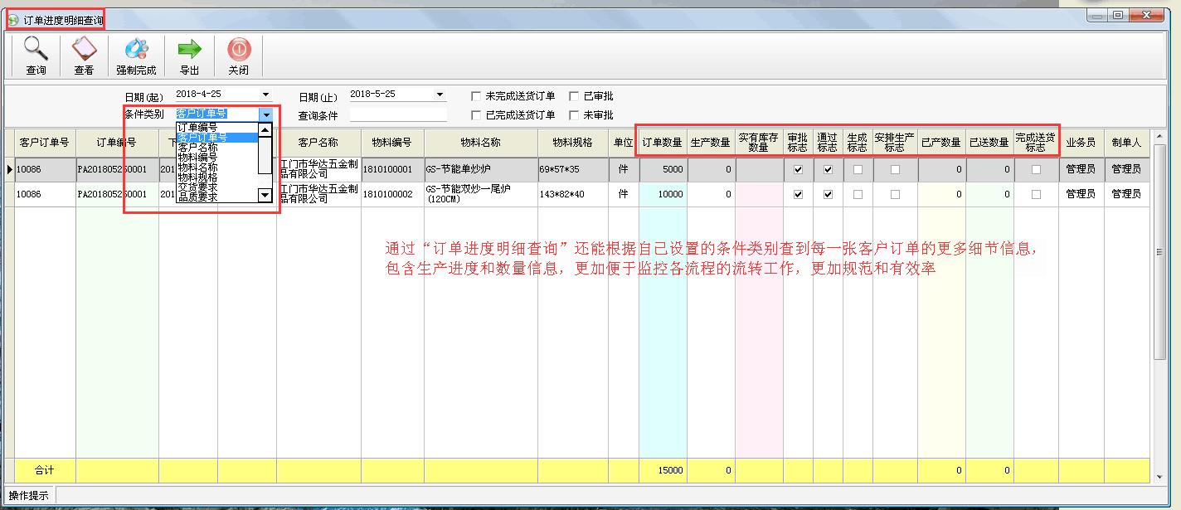The width and height of the screenshot is (1181, 510).
Task: Check 安排生产标志 for GS-节能双炒一尾炉 row
Action: click(895, 195)
